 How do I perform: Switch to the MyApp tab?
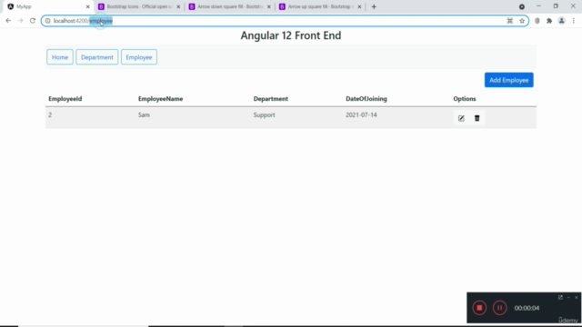click(x=48, y=6)
